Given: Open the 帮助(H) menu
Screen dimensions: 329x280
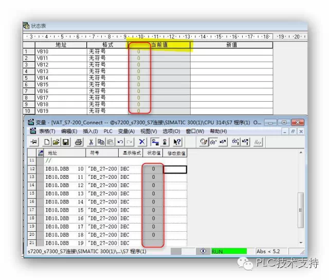Looking at the screenshot, I should [218, 132].
